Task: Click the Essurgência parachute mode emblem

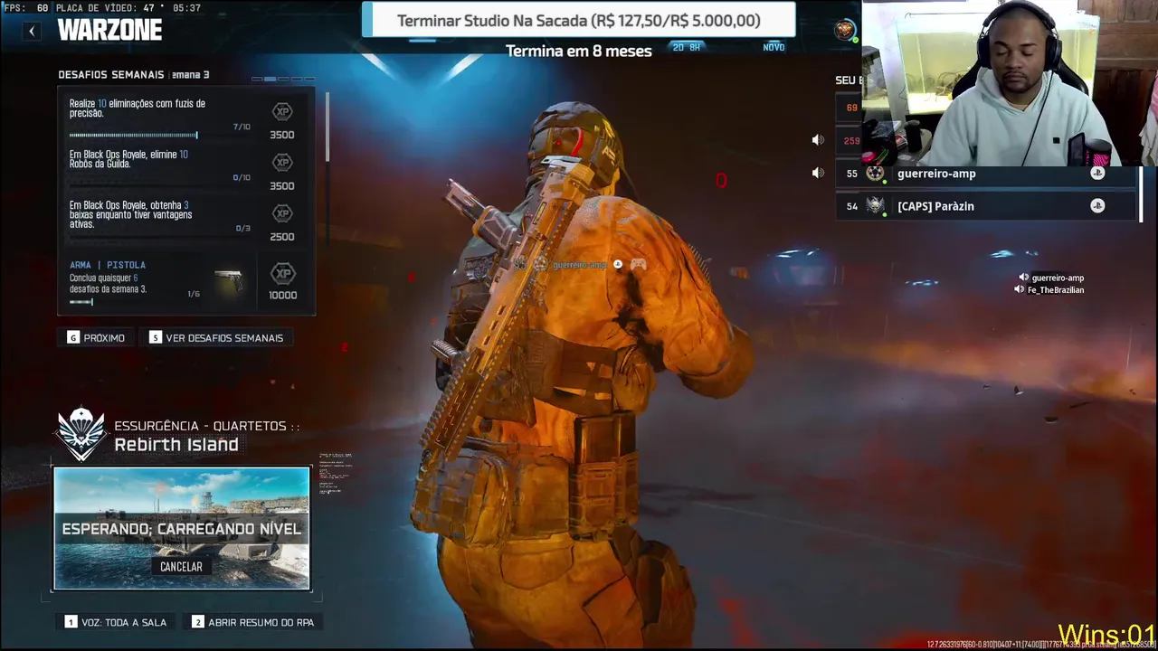Action: [81, 434]
